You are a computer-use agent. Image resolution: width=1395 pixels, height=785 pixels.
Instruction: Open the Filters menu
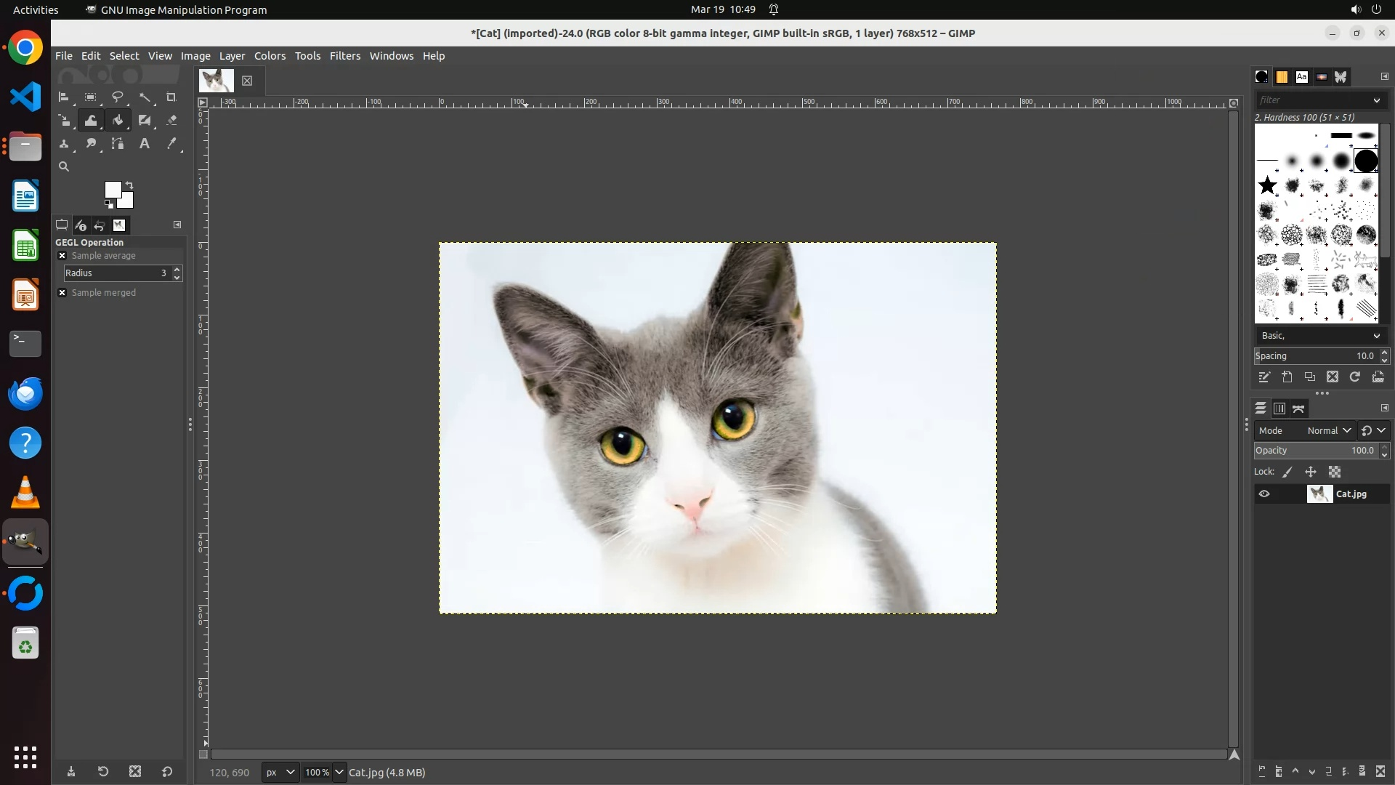tap(344, 56)
